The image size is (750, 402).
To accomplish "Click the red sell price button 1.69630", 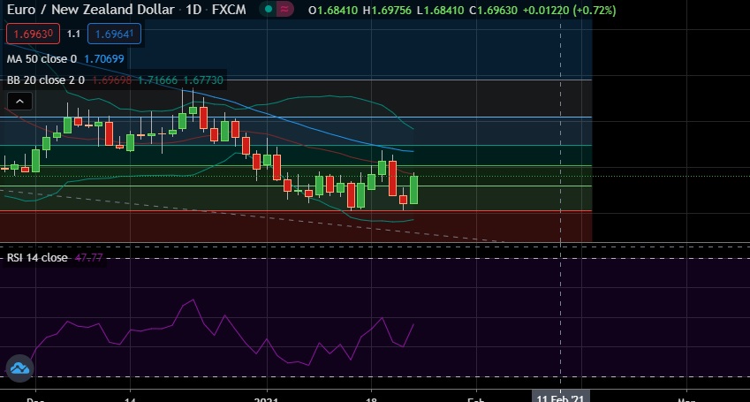I will pyautogui.click(x=33, y=34).
